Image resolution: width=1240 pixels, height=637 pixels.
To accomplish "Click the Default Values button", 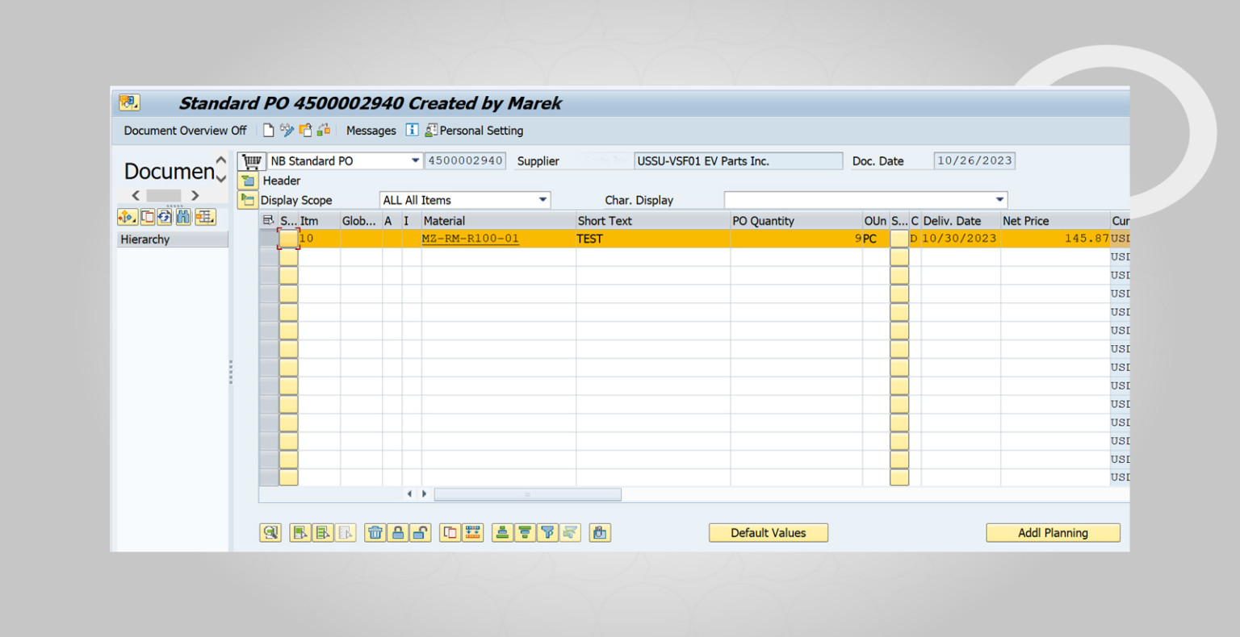I will [x=768, y=532].
